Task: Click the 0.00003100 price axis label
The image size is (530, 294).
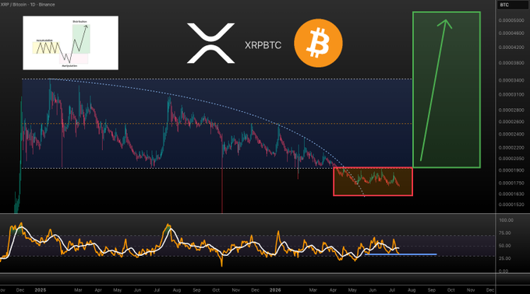Action: click(511, 95)
